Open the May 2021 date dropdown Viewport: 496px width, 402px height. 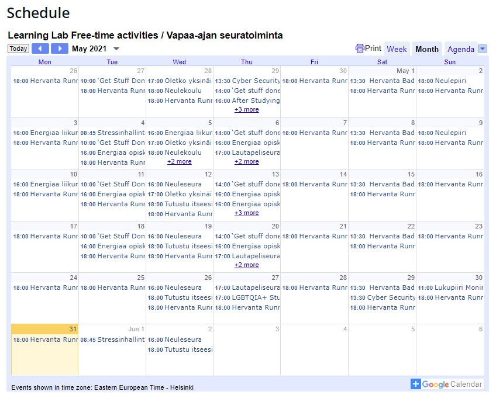pyautogui.click(x=115, y=48)
